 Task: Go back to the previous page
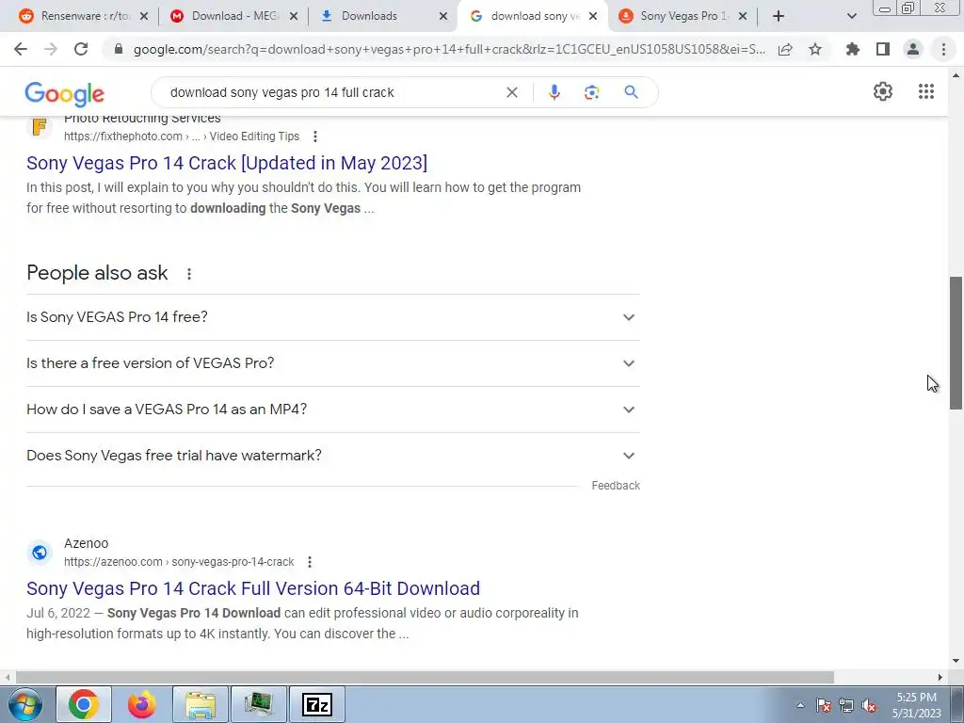(21, 49)
